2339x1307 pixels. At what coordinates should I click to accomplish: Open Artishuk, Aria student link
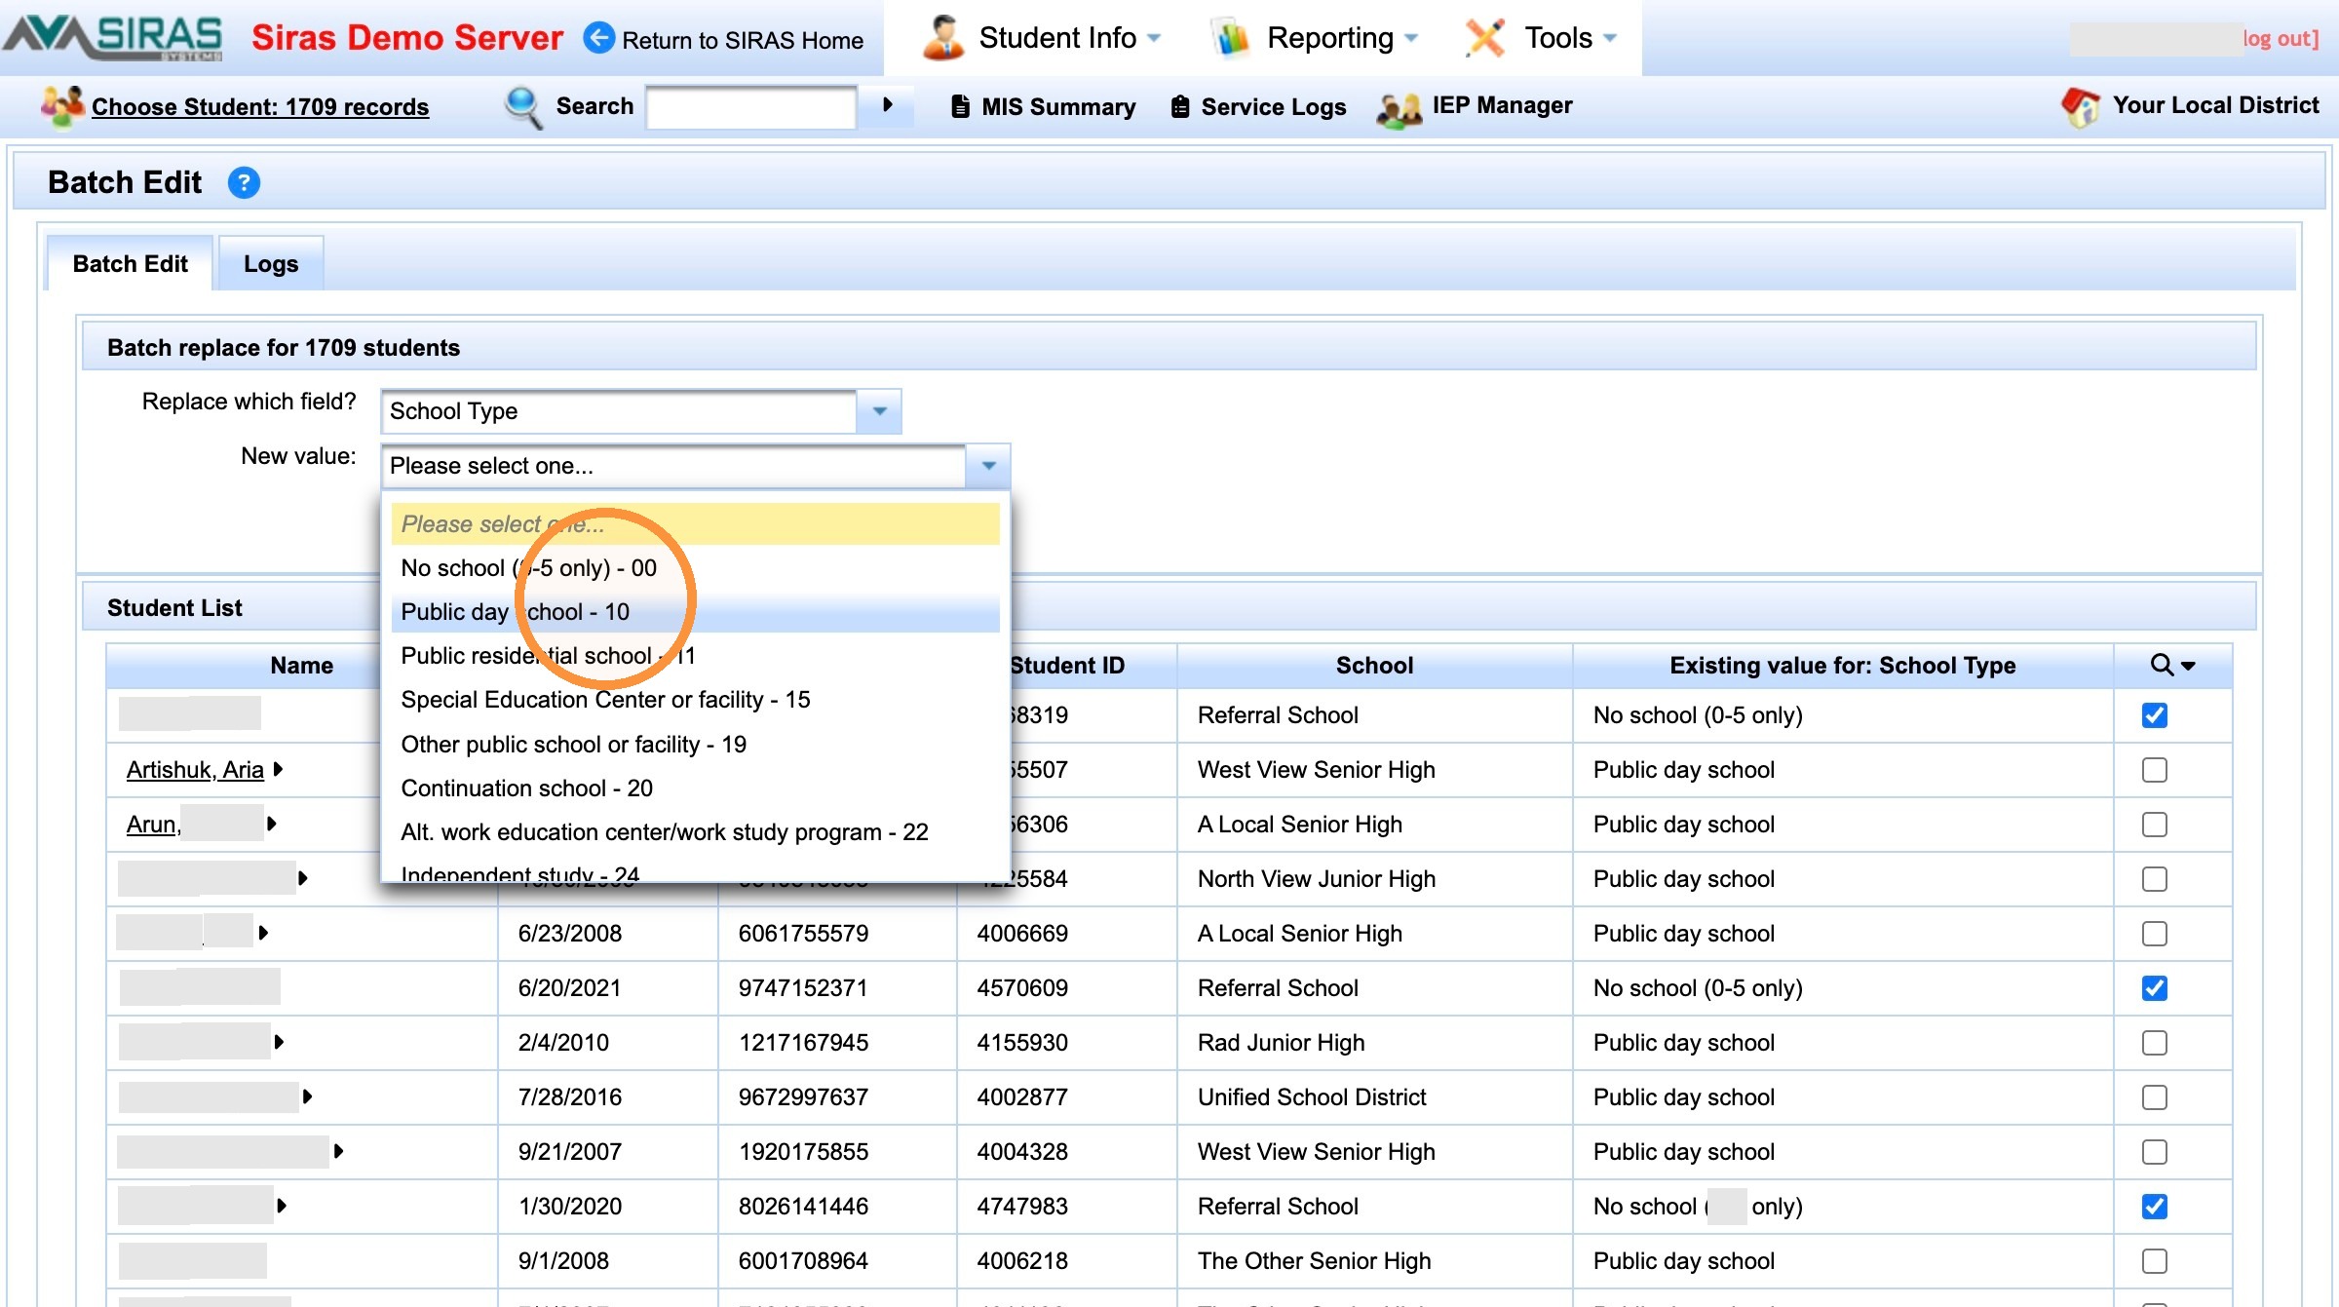click(x=195, y=769)
